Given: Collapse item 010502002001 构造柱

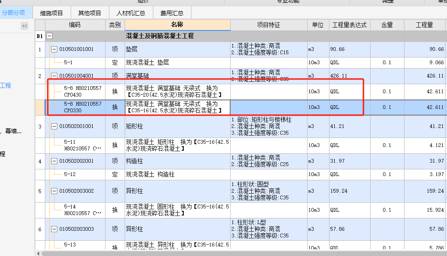Looking at the screenshot, I should click(54, 161).
